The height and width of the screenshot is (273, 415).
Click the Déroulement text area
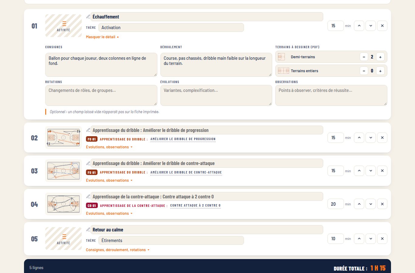(216, 65)
